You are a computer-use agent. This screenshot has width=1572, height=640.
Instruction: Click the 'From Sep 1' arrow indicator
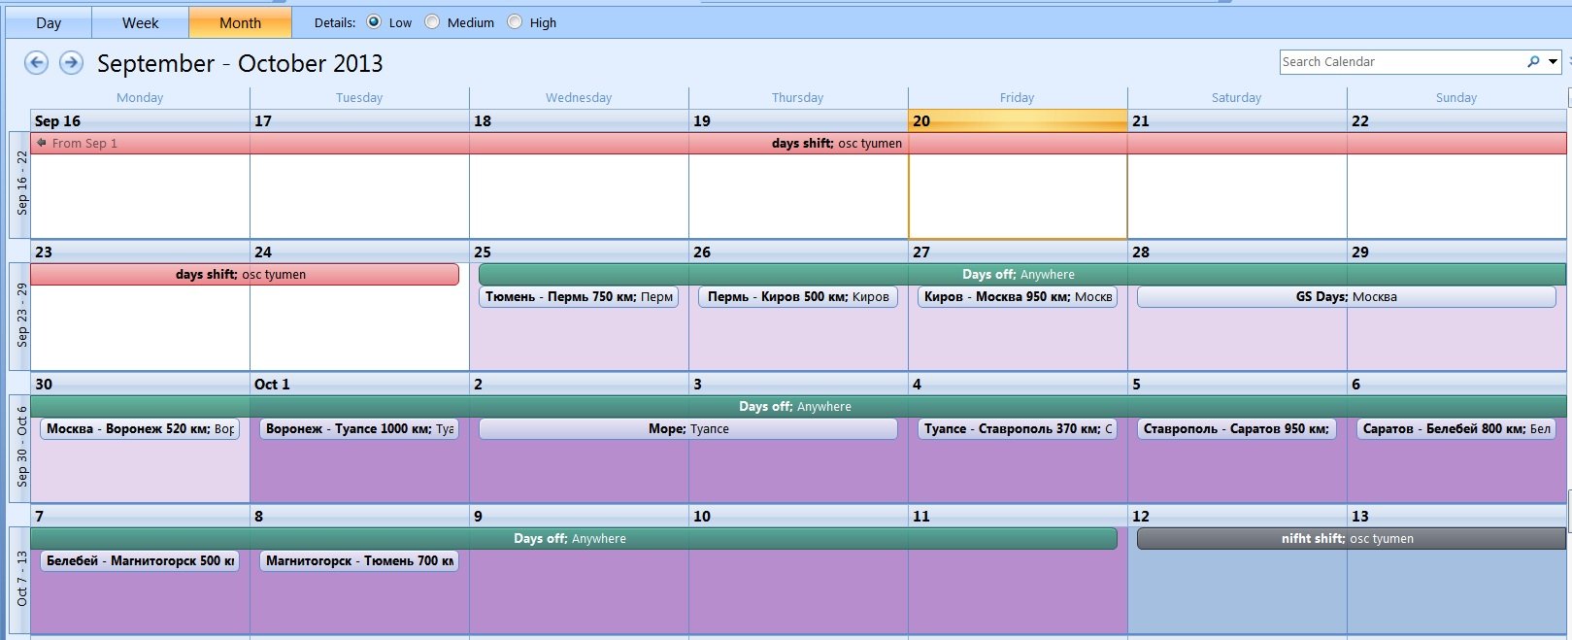coord(42,143)
